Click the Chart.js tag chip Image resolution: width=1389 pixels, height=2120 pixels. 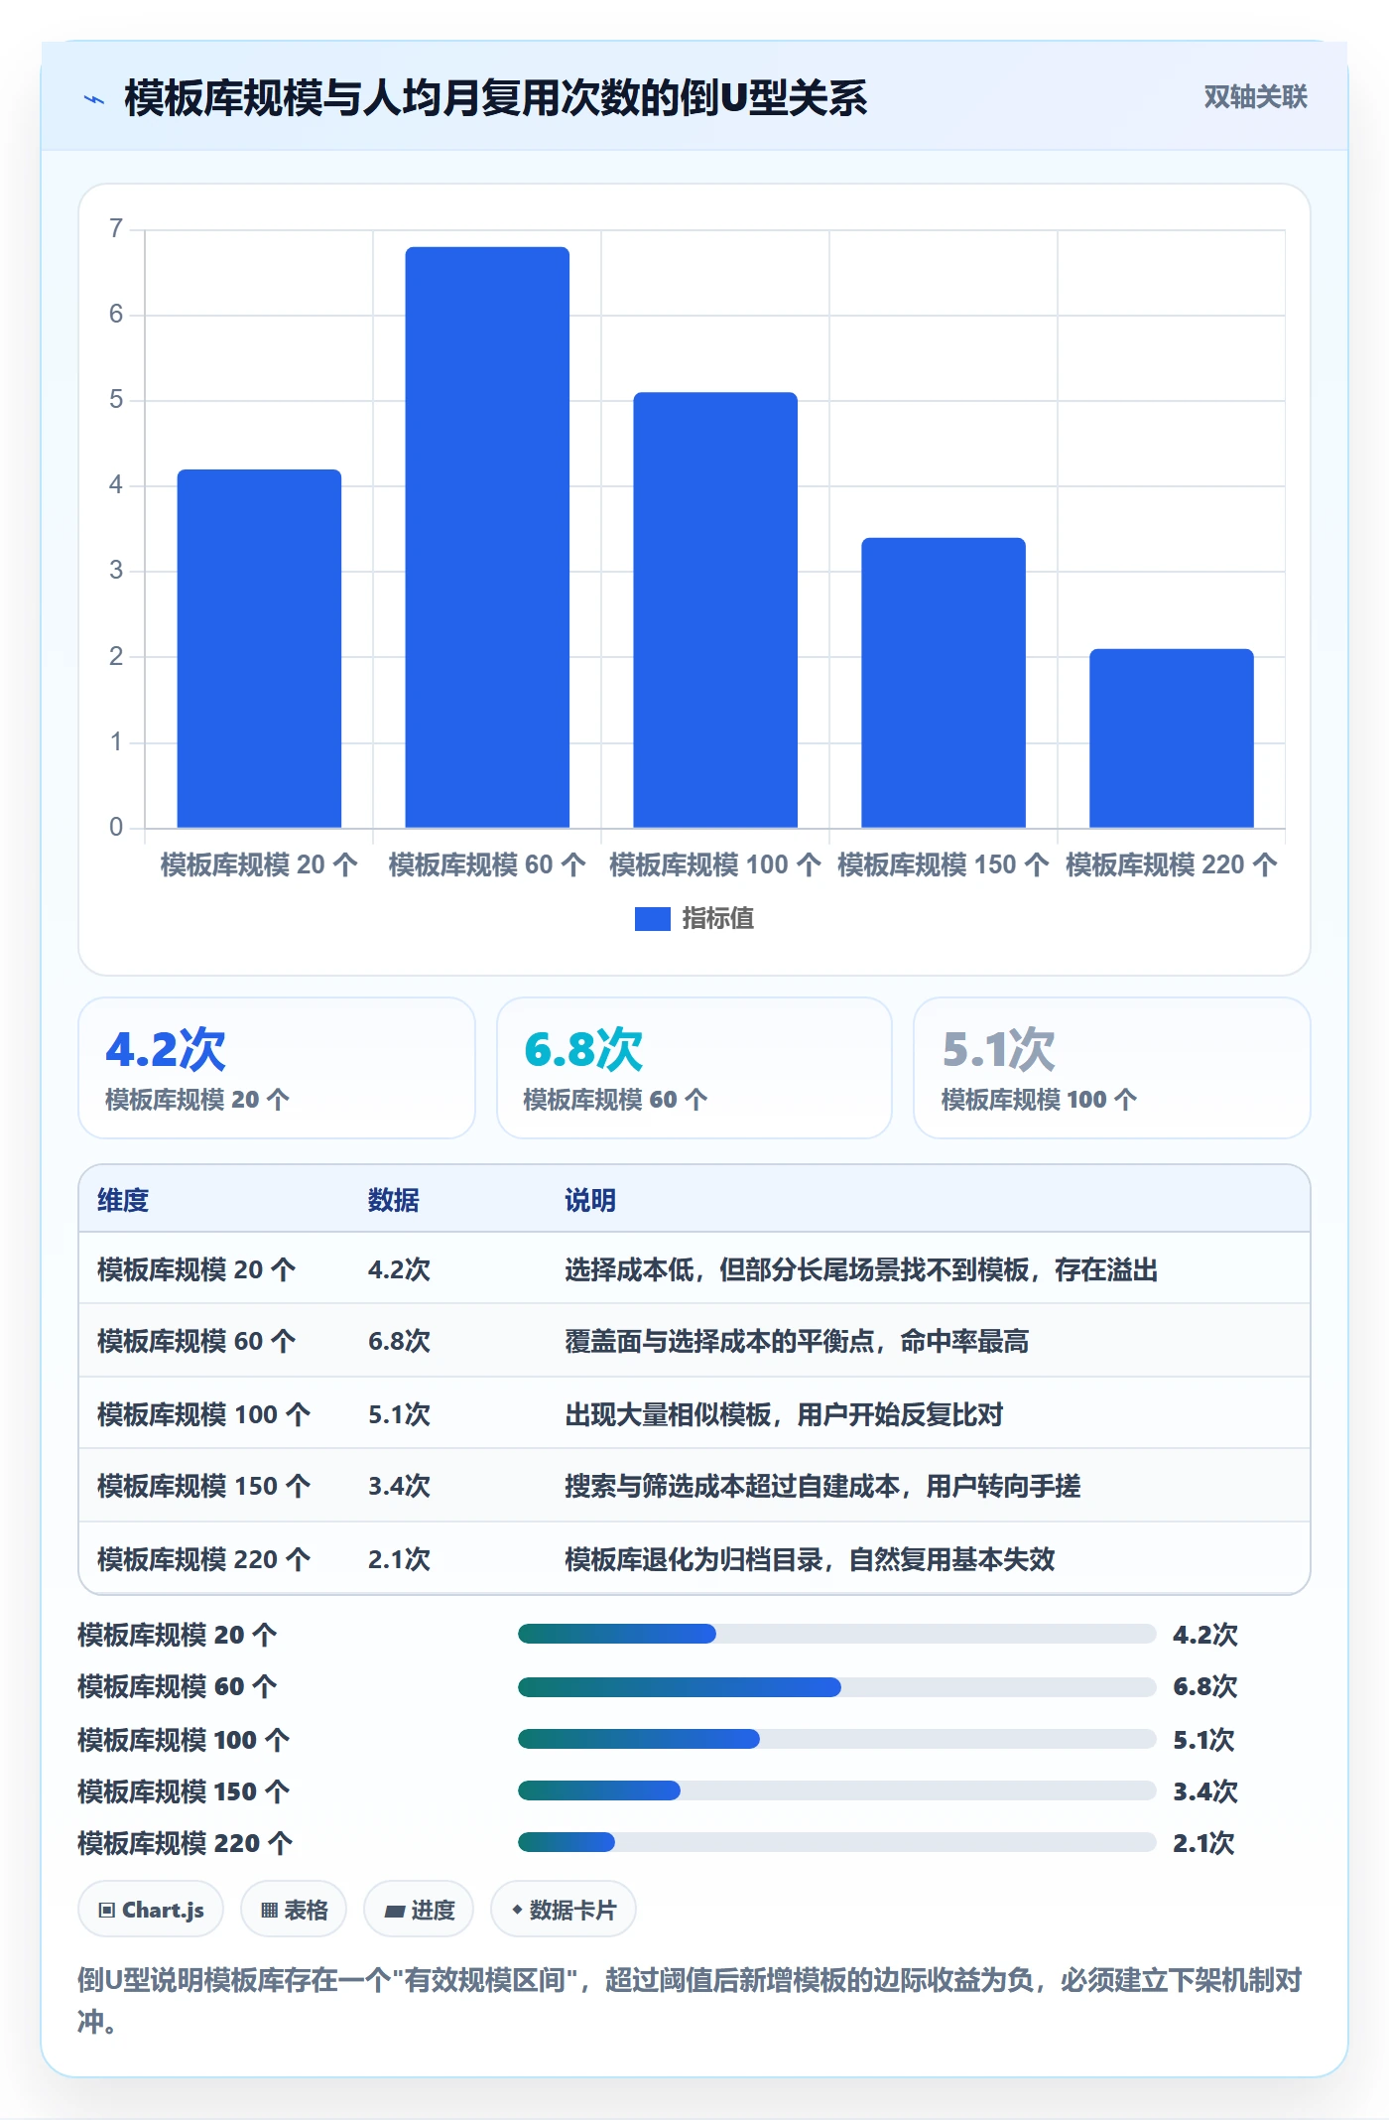[151, 1910]
